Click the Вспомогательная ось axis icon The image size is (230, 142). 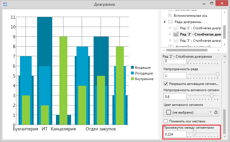tap(170, 15)
